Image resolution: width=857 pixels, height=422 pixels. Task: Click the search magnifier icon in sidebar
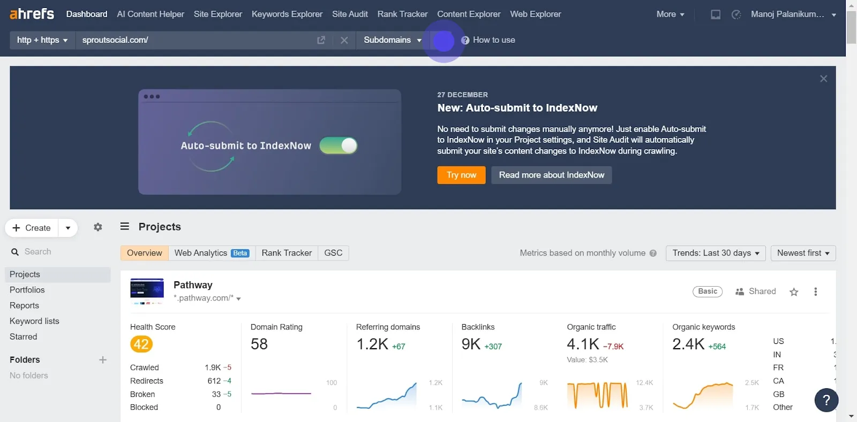(x=15, y=252)
